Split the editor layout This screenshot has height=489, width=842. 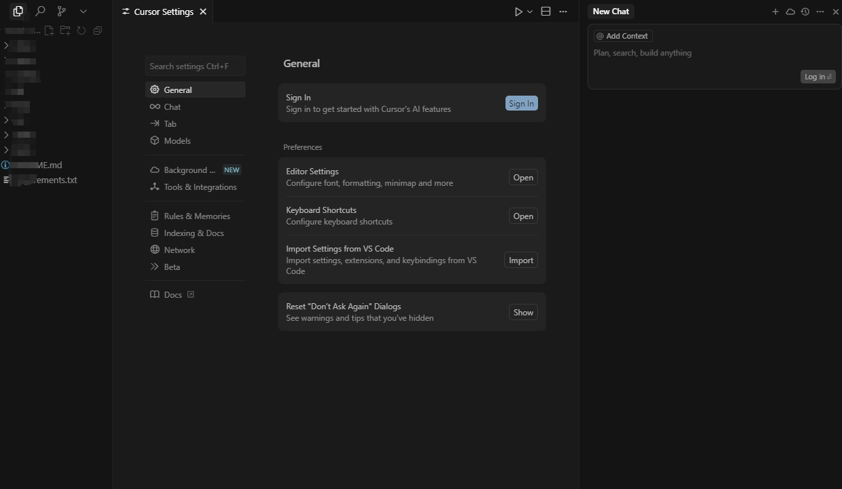(546, 12)
